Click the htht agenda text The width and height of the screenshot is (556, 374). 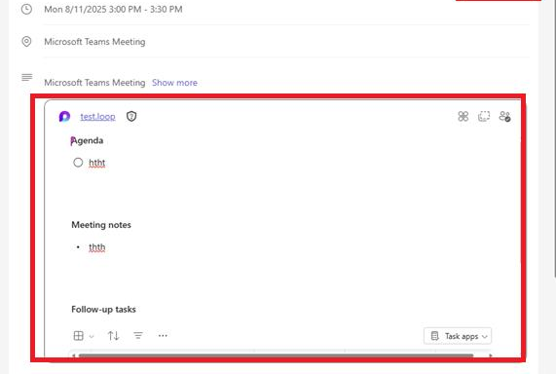[96, 163]
